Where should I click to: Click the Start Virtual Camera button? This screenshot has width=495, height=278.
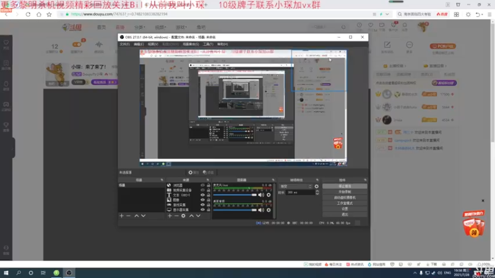click(345, 198)
